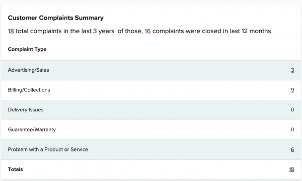Open the Totals complaints link showing 18
The height and width of the screenshot is (181, 302).
tap(291, 169)
